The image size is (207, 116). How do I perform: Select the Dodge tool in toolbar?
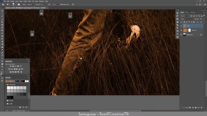pyautogui.click(x=2, y=50)
